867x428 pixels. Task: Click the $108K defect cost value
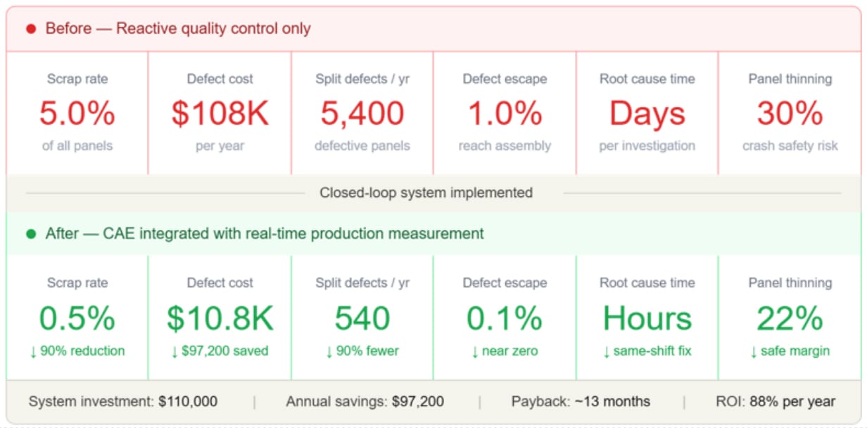(x=220, y=113)
